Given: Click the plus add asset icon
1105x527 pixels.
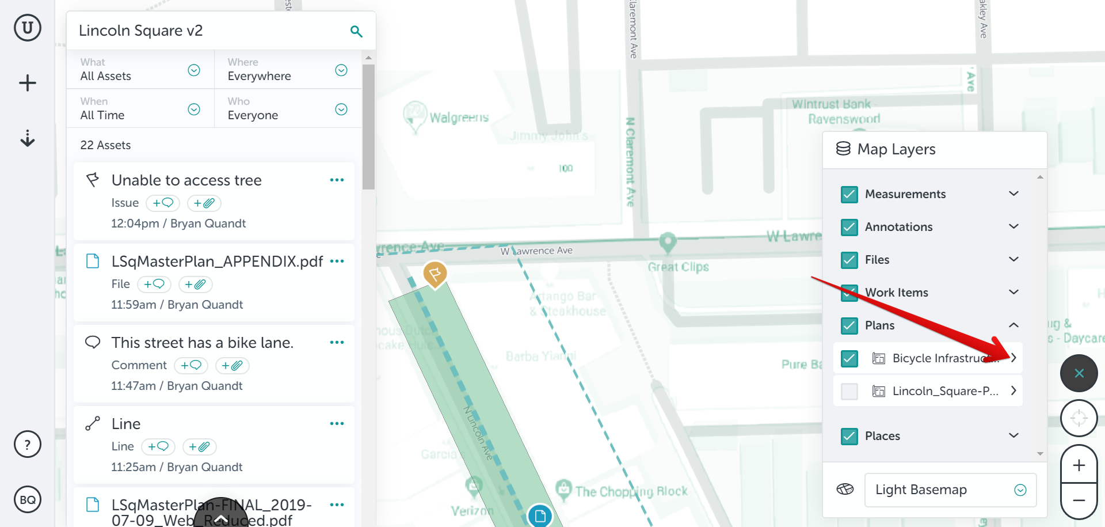Looking at the screenshot, I should click(28, 83).
